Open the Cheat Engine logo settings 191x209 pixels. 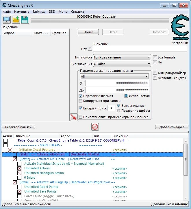[180, 27]
